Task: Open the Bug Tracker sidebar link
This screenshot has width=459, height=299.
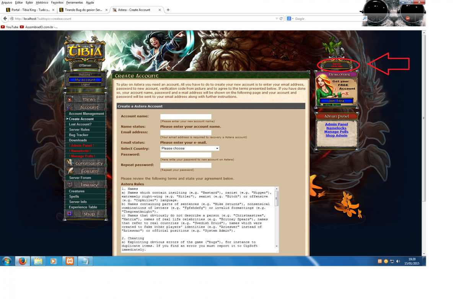Action: click(78, 135)
